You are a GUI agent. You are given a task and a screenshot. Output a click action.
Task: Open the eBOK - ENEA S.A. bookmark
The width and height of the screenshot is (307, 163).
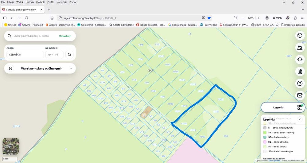[262, 25]
